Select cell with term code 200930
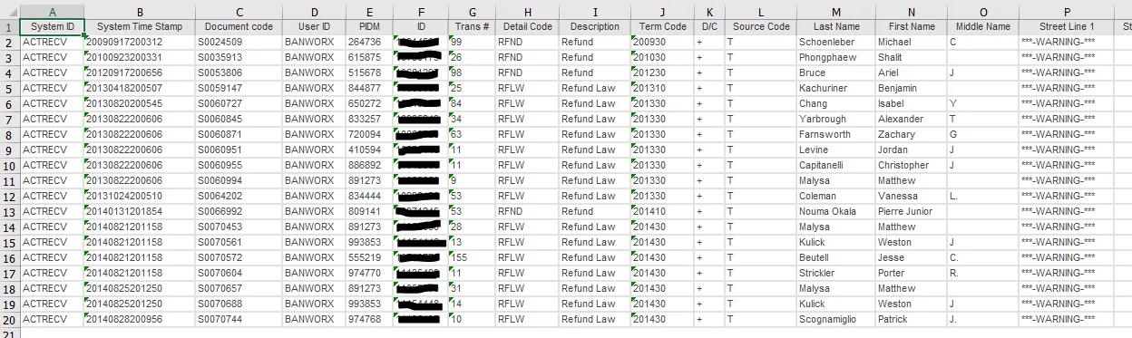Image resolution: width=1132 pixels, height=338 pixels. pos(662,42)
